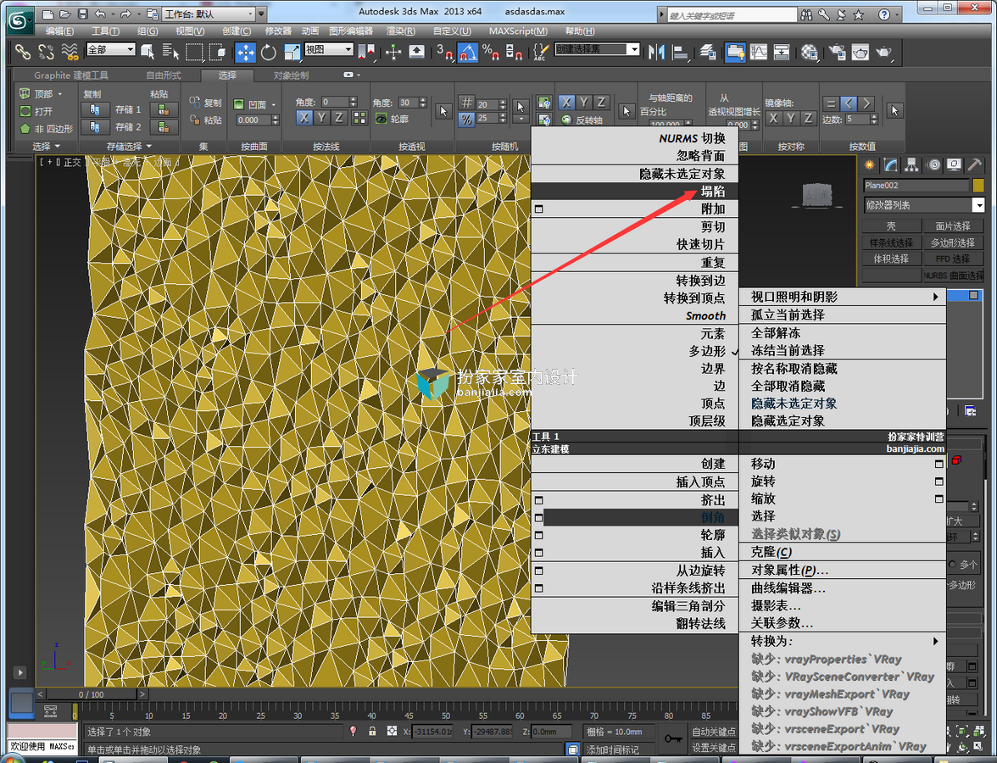997x763 pixels.
Task: Toggle the X axis button in 按法线
Action: coord(304,118)
